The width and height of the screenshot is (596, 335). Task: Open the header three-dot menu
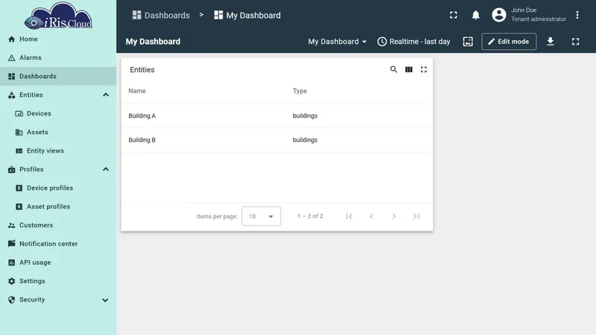(577, 15)
